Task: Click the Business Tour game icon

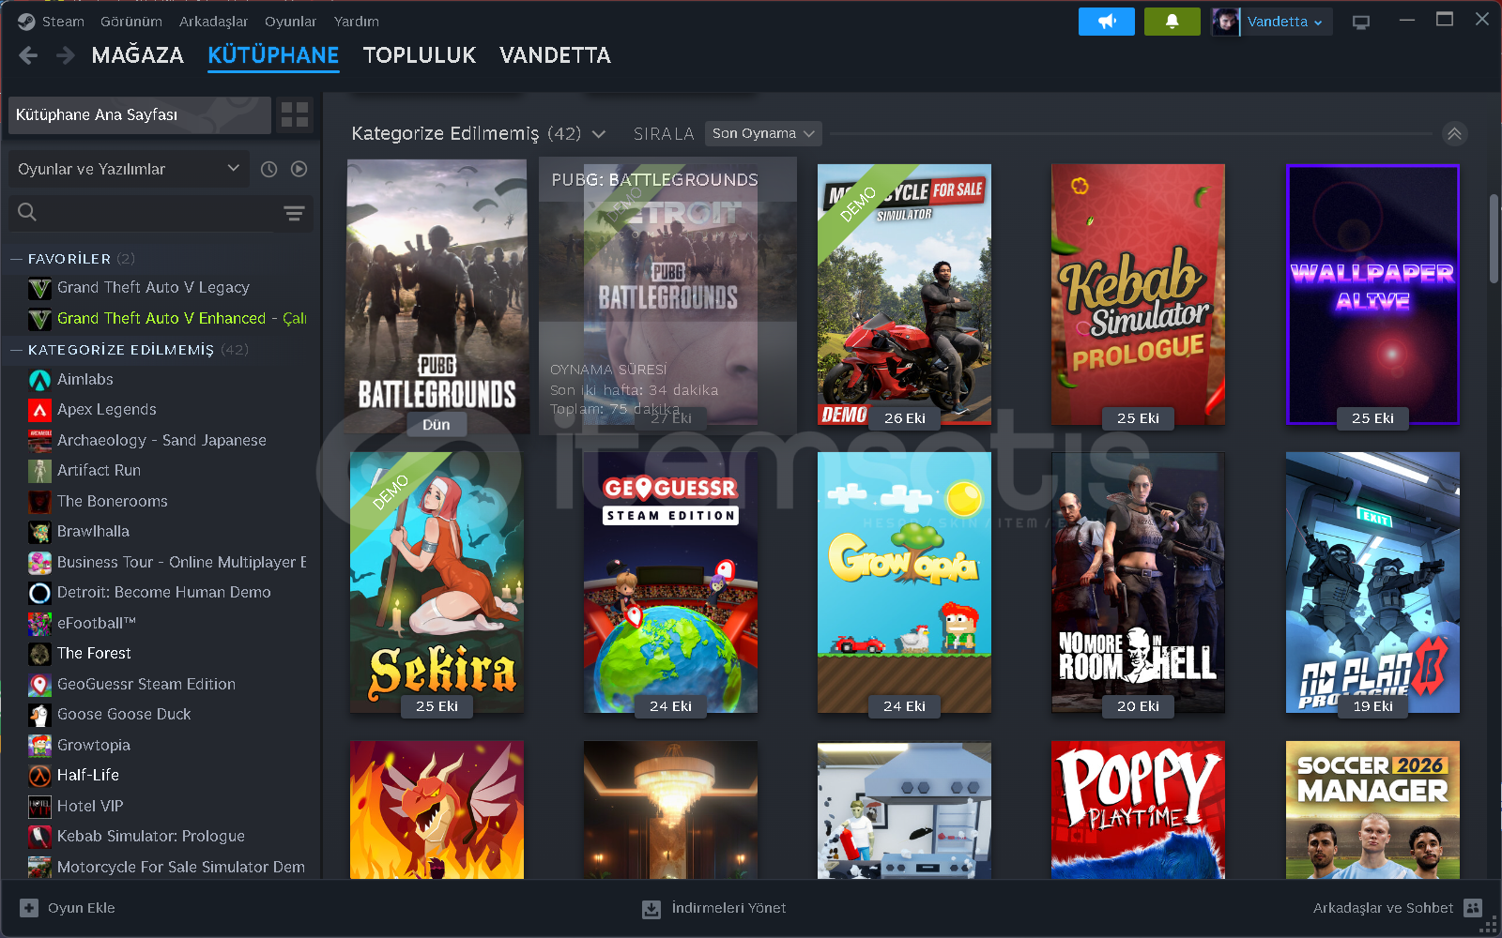Action: pyautogui.click(x=39, y=563)
